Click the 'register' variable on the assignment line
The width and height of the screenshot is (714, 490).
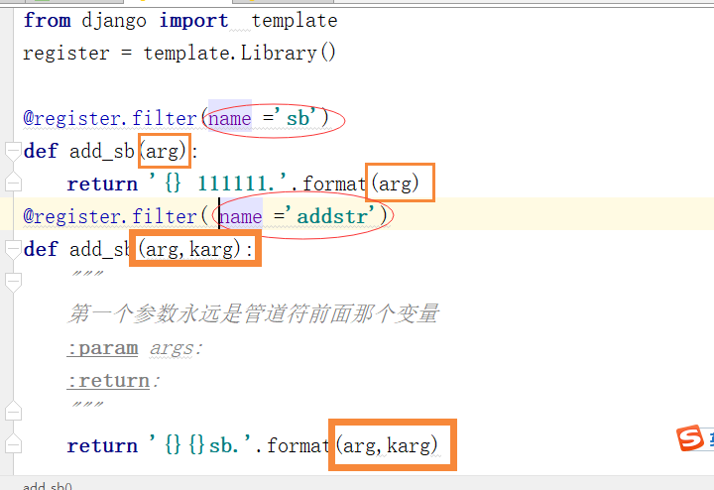click(66, 54)
